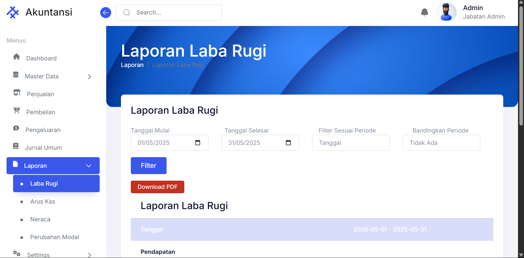Open the Neraca report menu item
The image size is (524, 258).
pos(40,219)
